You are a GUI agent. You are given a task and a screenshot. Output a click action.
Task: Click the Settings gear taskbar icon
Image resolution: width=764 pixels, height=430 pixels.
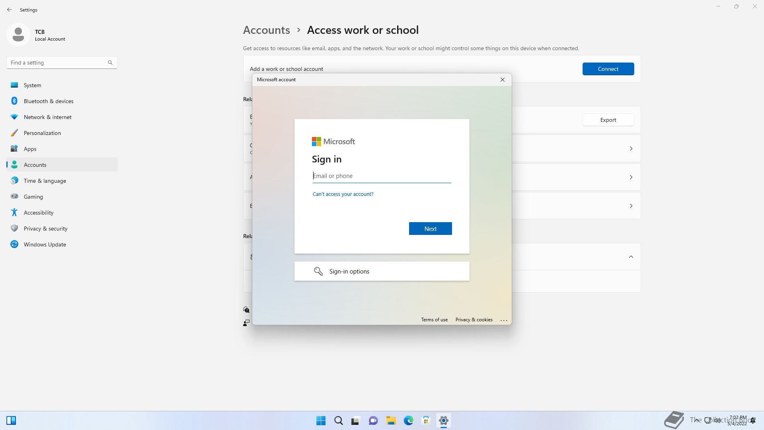(443, 420)
